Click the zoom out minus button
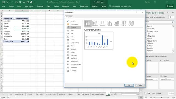 (x=154, y=97)
